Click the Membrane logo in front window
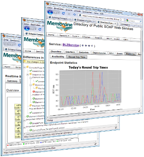Image resolution: width=144 pixels, height=157 pixels. point(60,26)
